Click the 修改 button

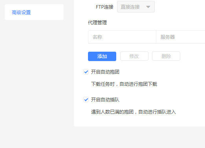tap(134, 56)
